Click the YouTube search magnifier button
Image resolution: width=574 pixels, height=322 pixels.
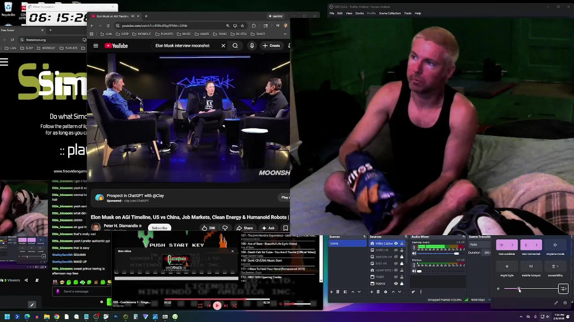(x=235, y=46)
